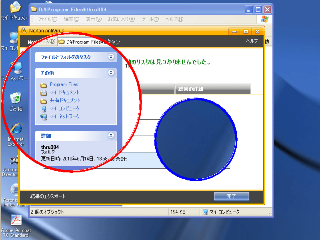The image size is (320, 240).
Task: Close the Explorer D:¥Program Files¥thru304 window
Action: click(267, 9)
